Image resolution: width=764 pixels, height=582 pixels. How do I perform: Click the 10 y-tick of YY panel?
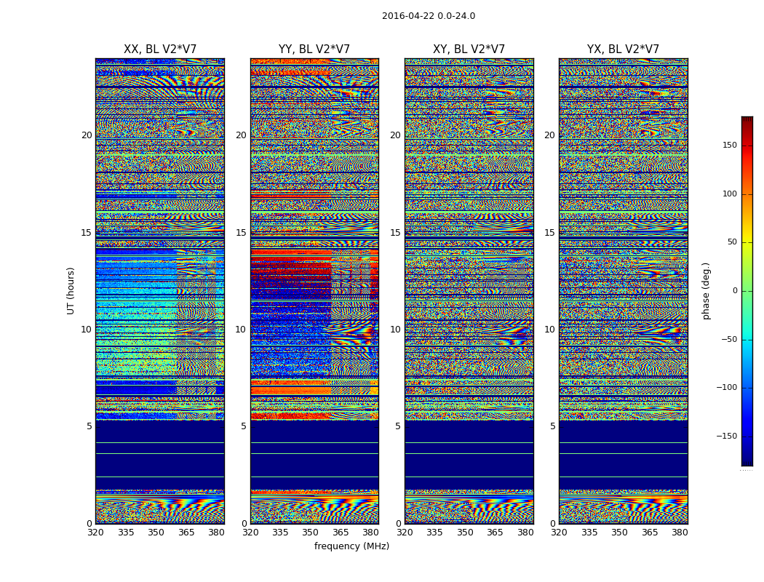tap(241, 330)
